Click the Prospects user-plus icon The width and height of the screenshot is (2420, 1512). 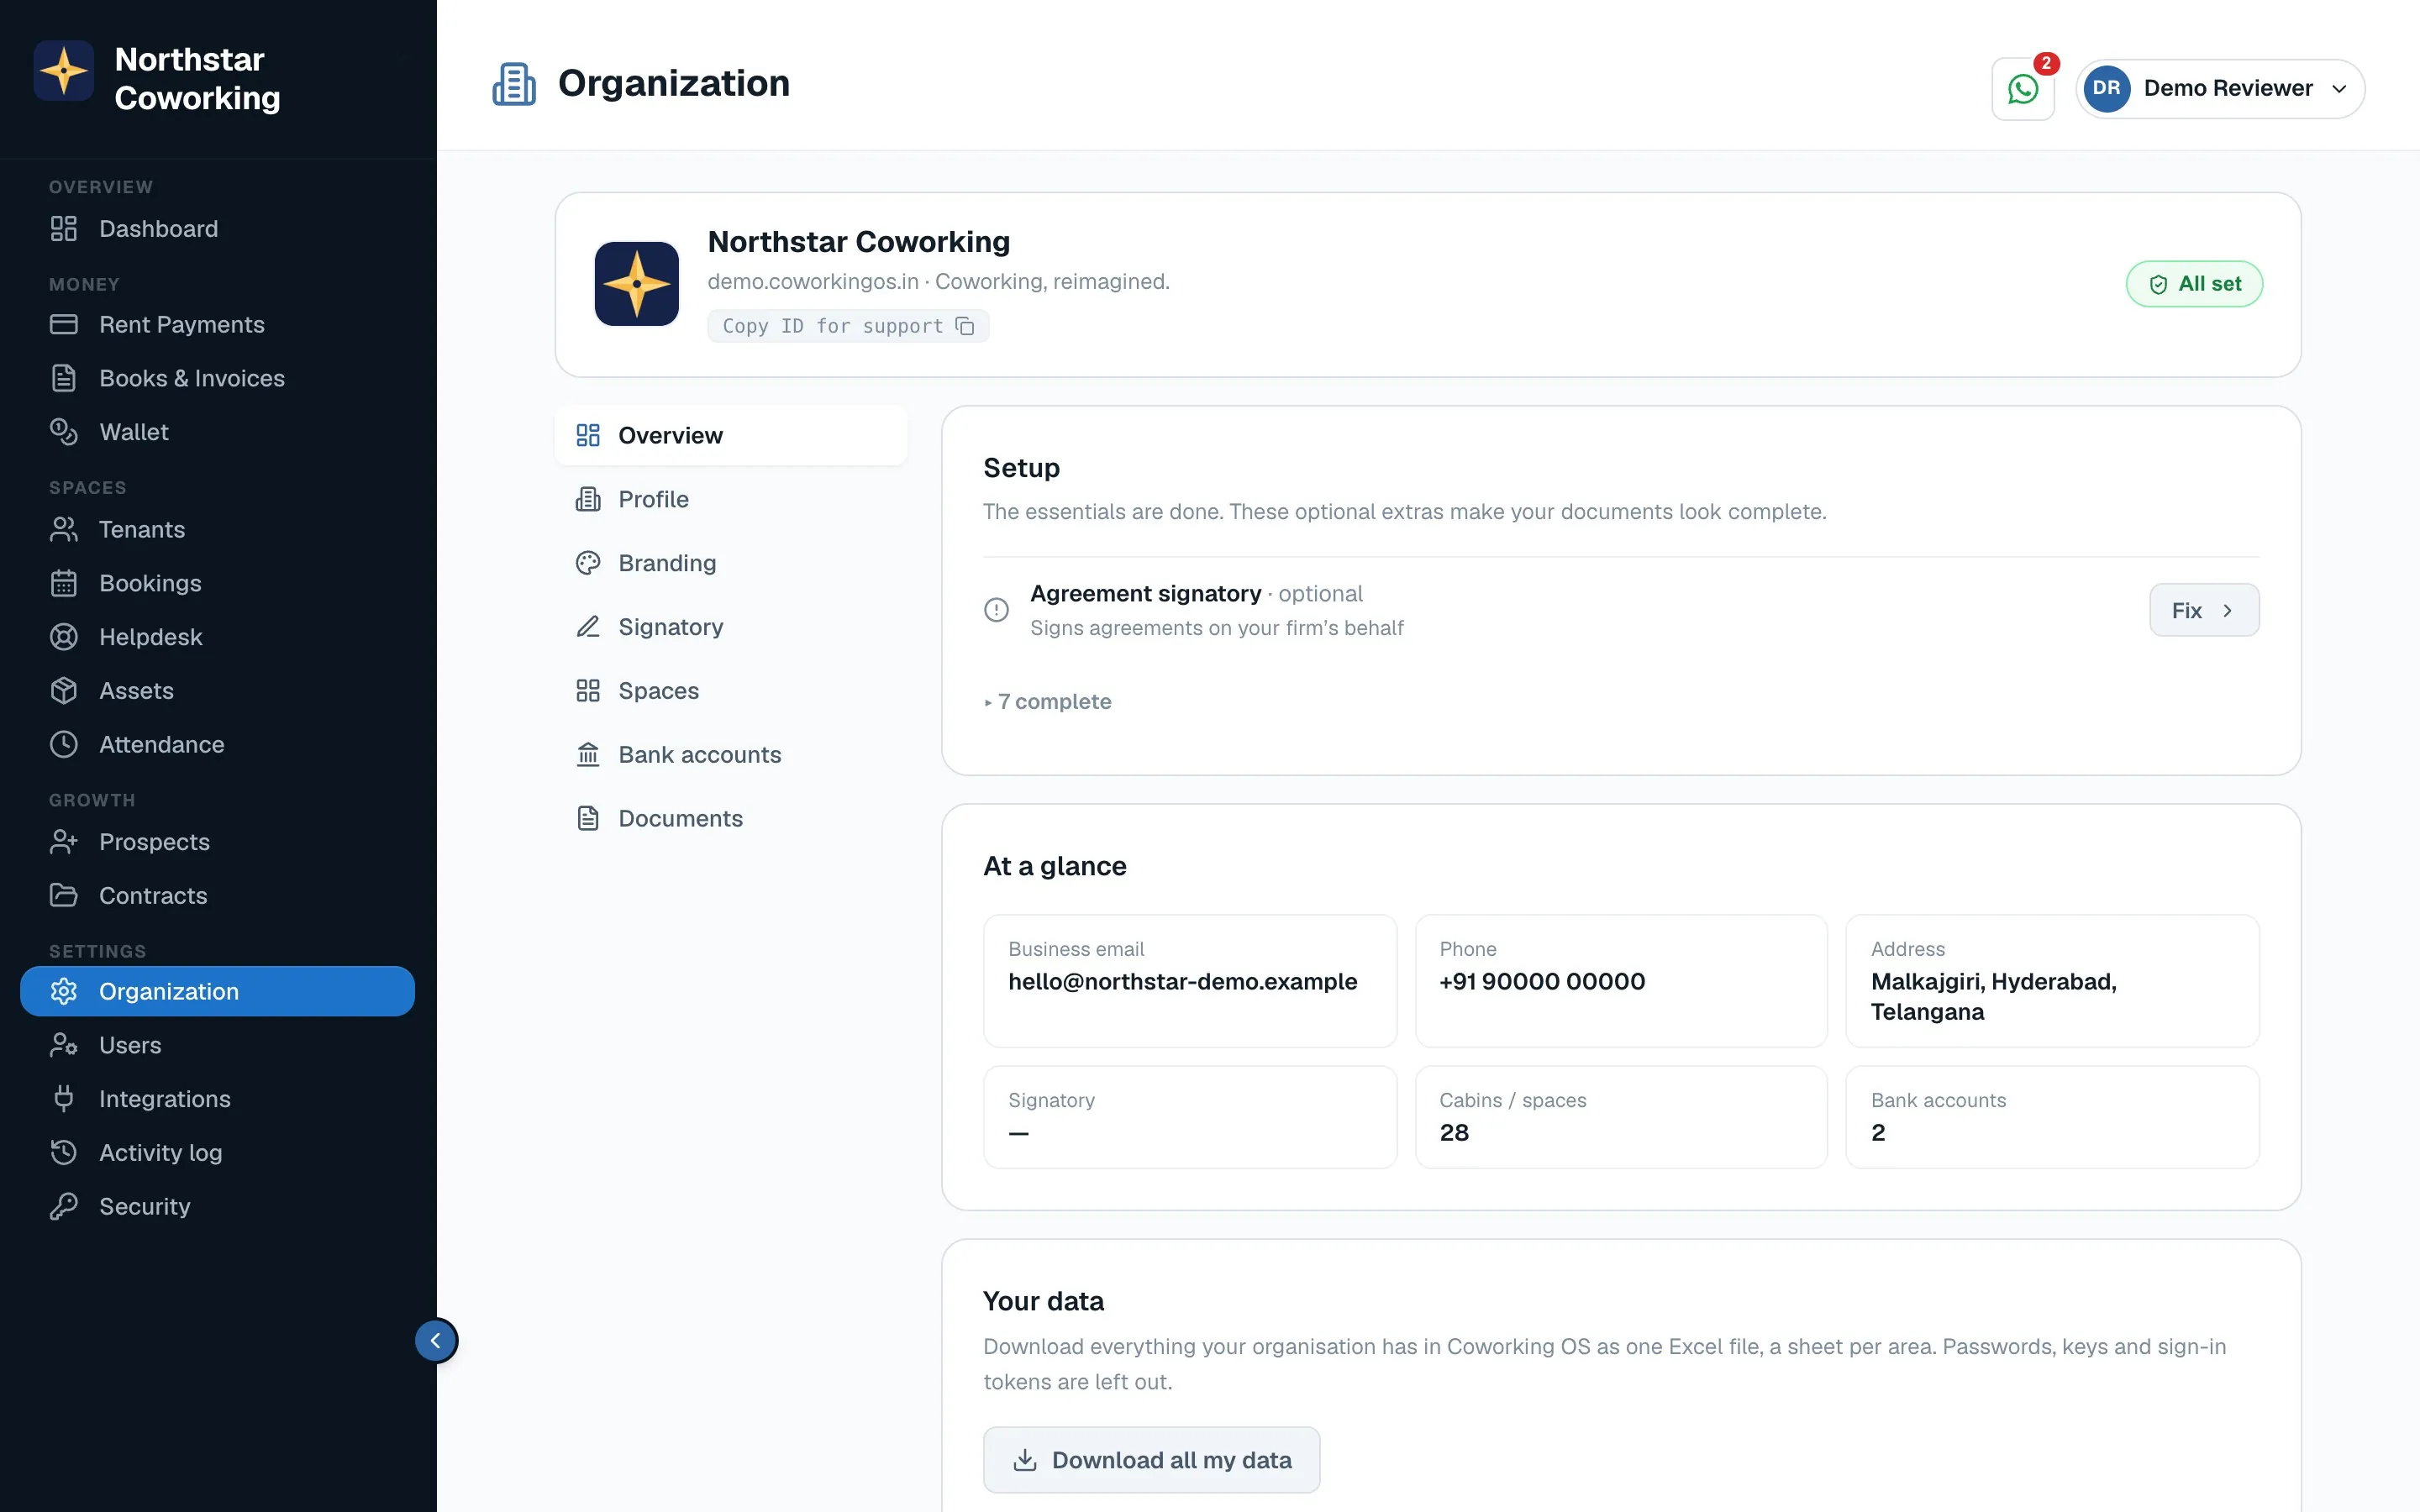(64, 842)
